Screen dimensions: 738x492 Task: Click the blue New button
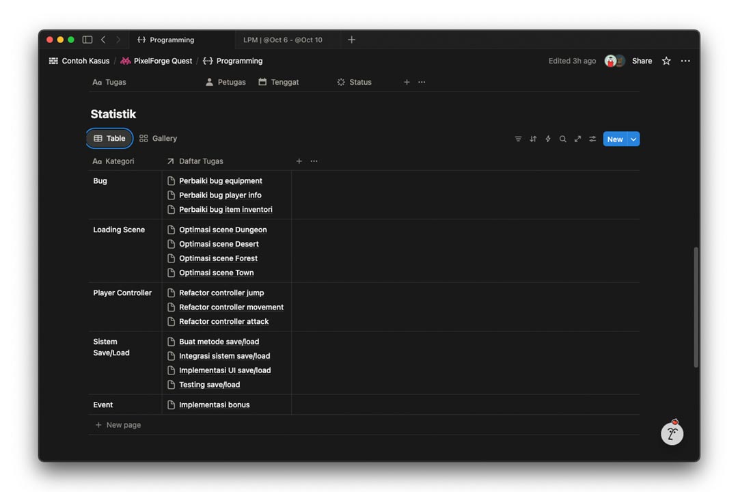point(614,139)
